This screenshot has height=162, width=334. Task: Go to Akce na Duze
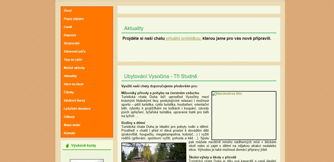(74, 84)
